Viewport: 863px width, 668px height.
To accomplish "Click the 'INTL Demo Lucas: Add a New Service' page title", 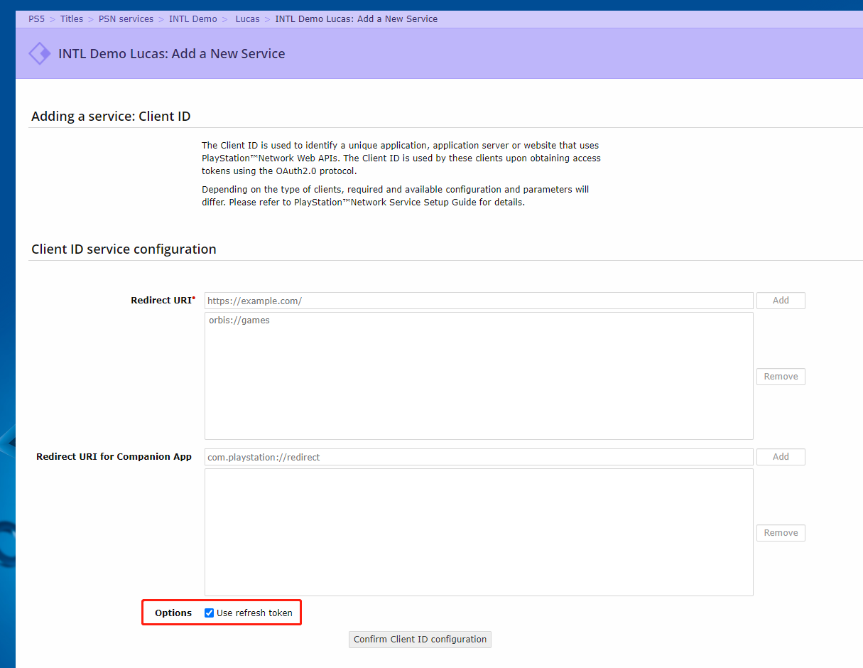I will click(171, 53).
